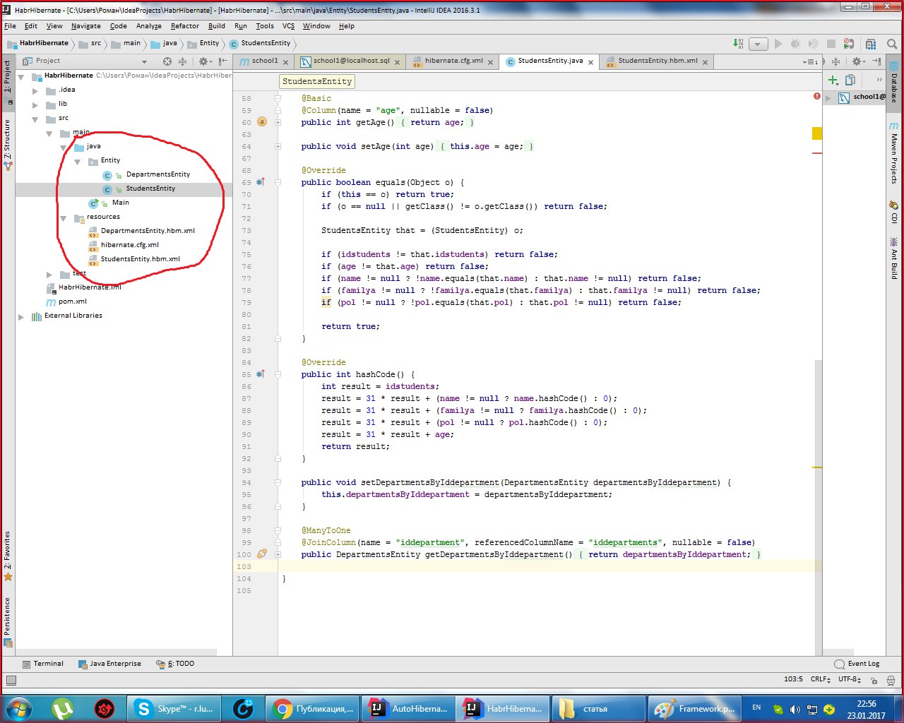Show hidden tabs list dropdown
The height and width of the screenshot is (723, 904).
click(810, 61)
